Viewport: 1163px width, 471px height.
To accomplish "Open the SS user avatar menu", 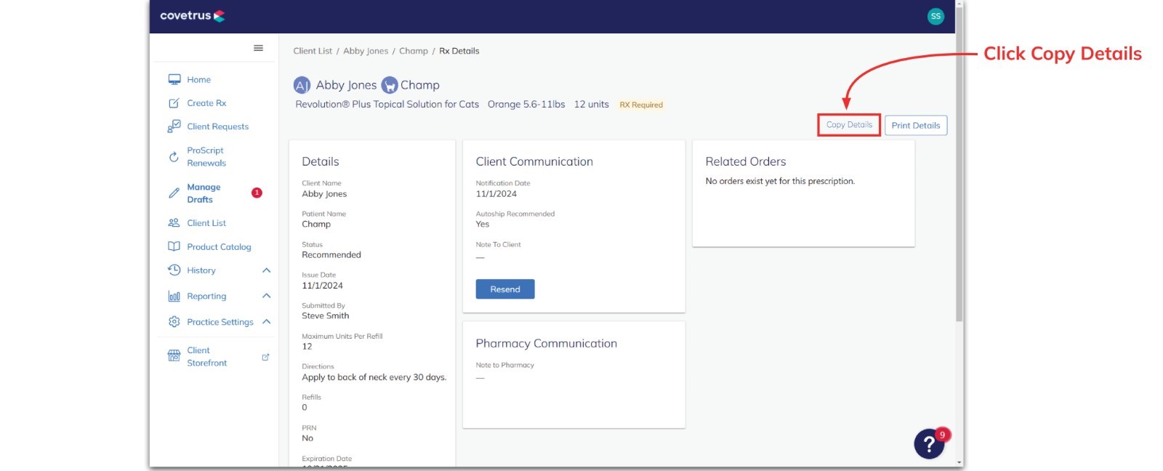I will (935, 16).
